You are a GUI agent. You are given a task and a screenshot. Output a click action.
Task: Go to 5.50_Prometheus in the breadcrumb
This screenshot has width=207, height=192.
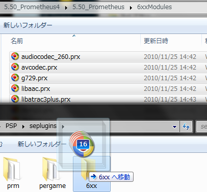98,7
